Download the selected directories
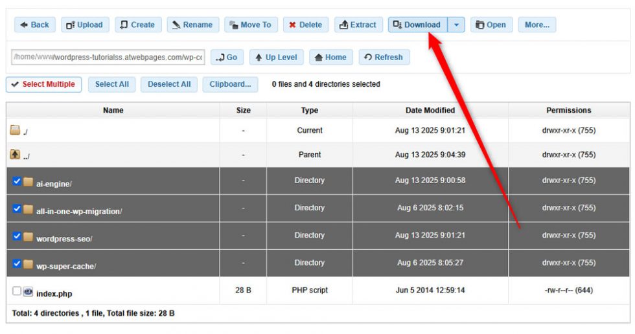The width and height of the screenshot is (635, 334). pyautogui.click(x=417, y=25)
